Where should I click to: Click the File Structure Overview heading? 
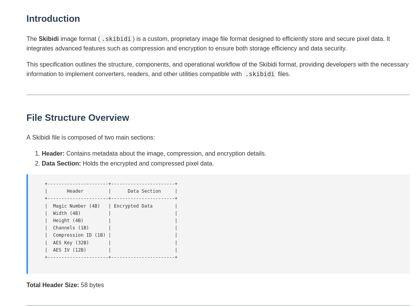click(x=78, y=118)
